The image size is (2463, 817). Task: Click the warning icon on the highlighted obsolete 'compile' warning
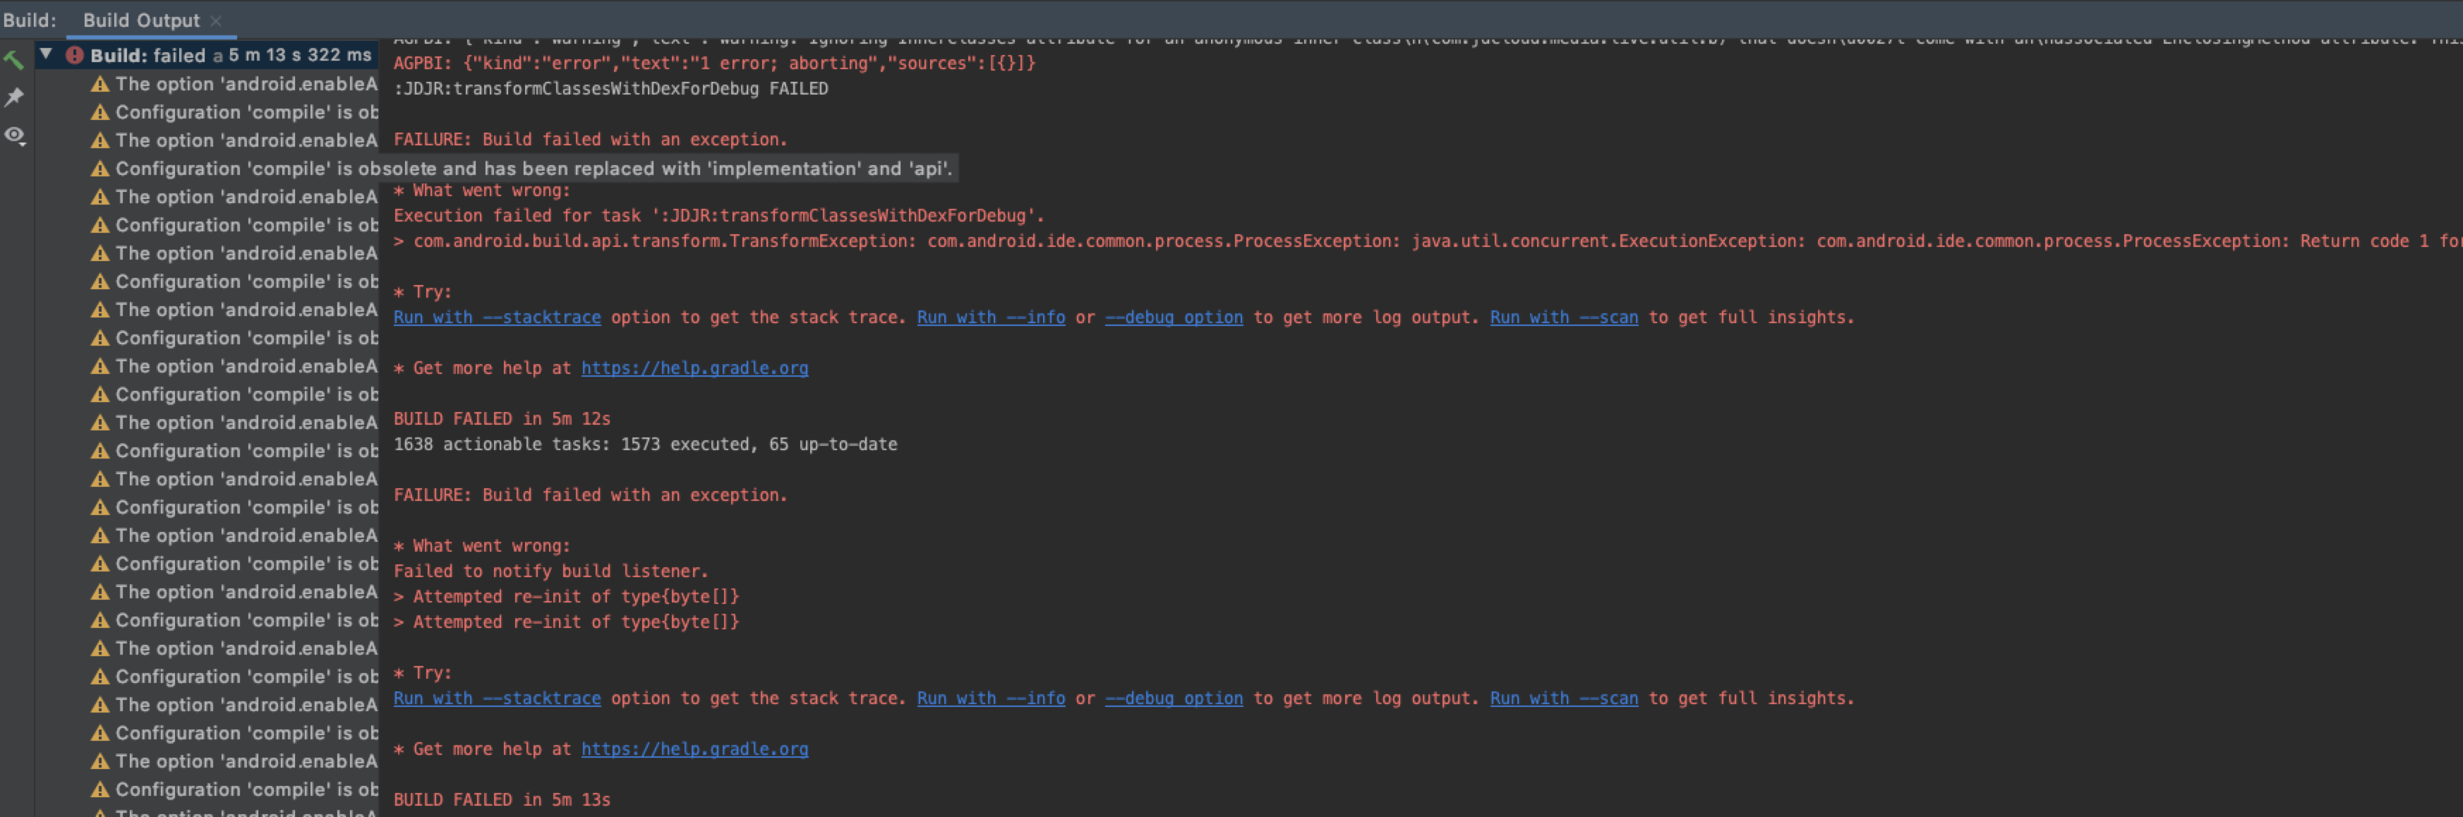[x=100, y=168]
